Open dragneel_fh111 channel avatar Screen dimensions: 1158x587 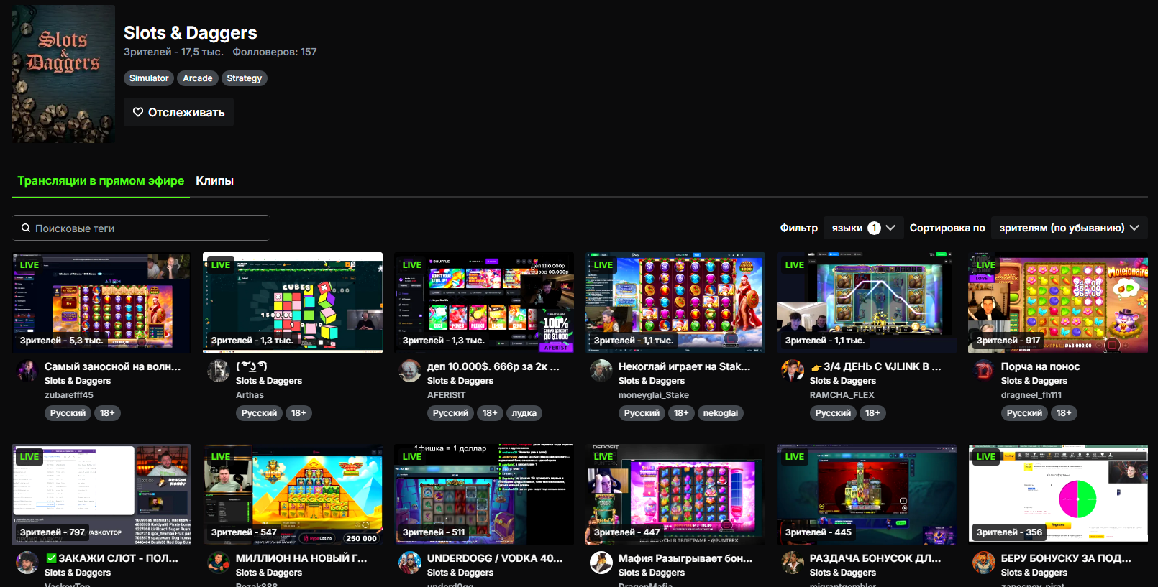tap(984, 371)
